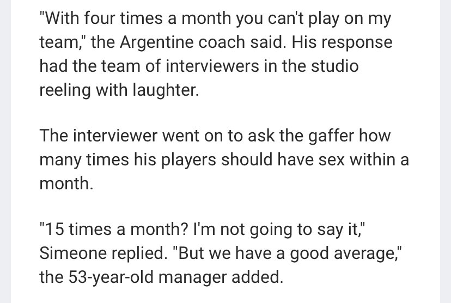
Task: Click the gray margin right of the article
Action: click(446, 151)
